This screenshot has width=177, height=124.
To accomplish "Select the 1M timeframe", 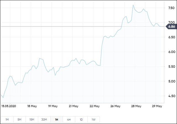I will 7,119.
